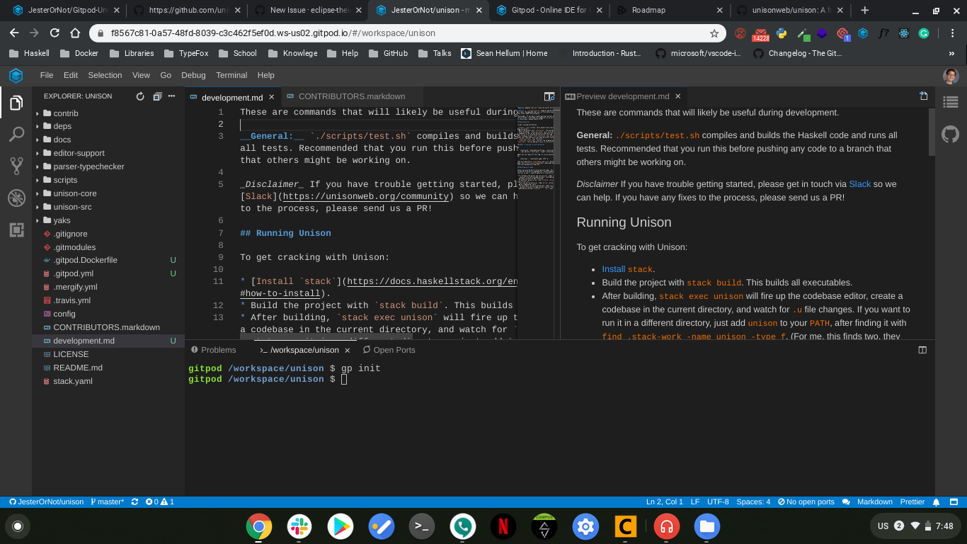
Task: Open the Search view in activity bar
Action: point(16,135)
